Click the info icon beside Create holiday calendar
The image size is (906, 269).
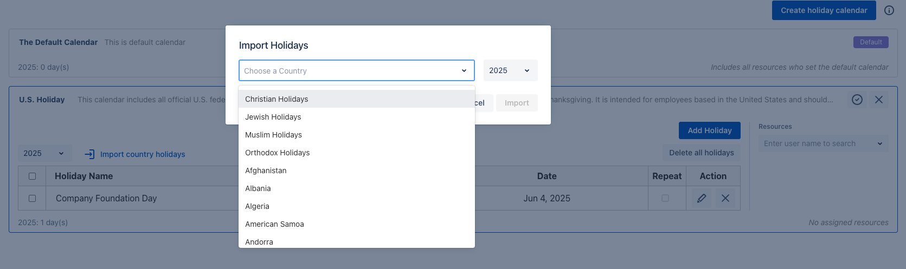coord(889,10)
